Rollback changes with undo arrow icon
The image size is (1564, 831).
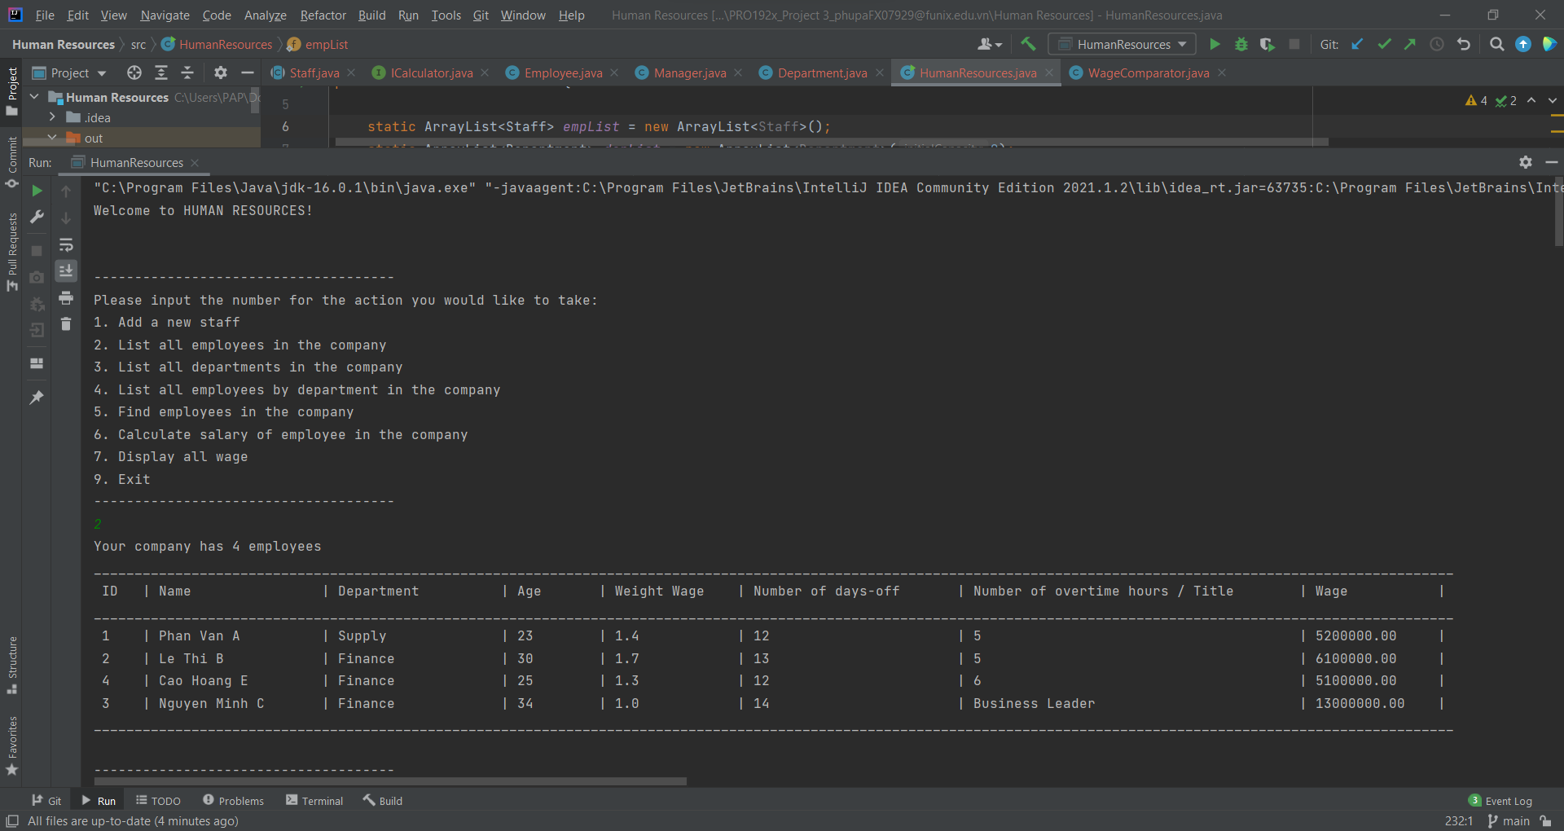tap(1464, 45)
